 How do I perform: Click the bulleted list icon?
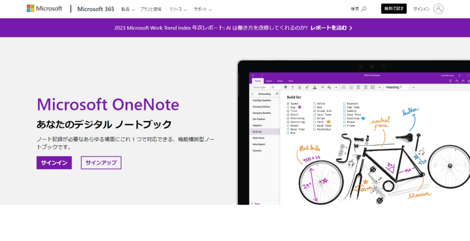344,87
